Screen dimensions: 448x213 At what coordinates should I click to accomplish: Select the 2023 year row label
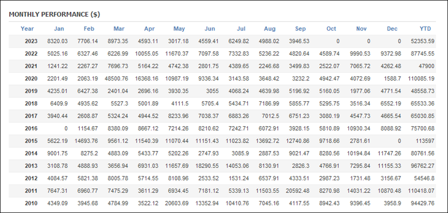pos(31,41)
